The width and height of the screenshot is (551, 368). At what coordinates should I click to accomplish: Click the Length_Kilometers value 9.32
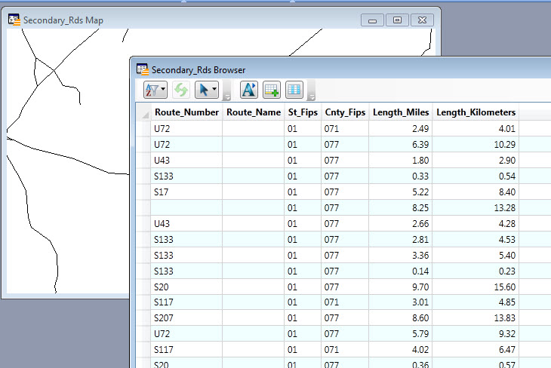[x=476, y=333]
